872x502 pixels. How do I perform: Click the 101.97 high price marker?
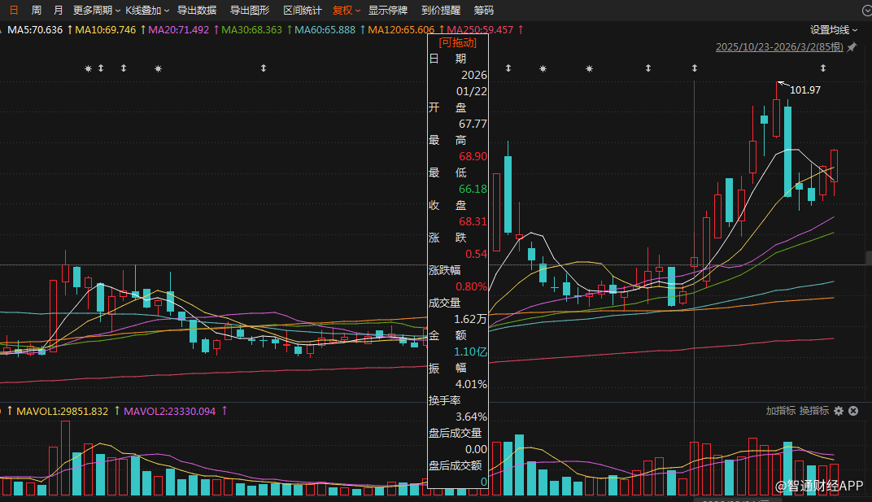(x=804, y=89)
